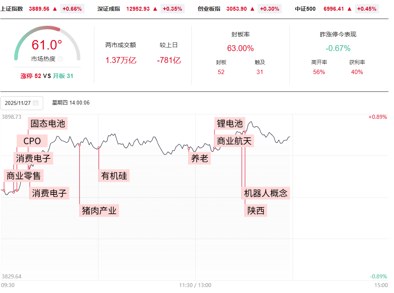Click the calendar icon in the date box
Screen dimensions: 394x293
click(x=36, y=103)
